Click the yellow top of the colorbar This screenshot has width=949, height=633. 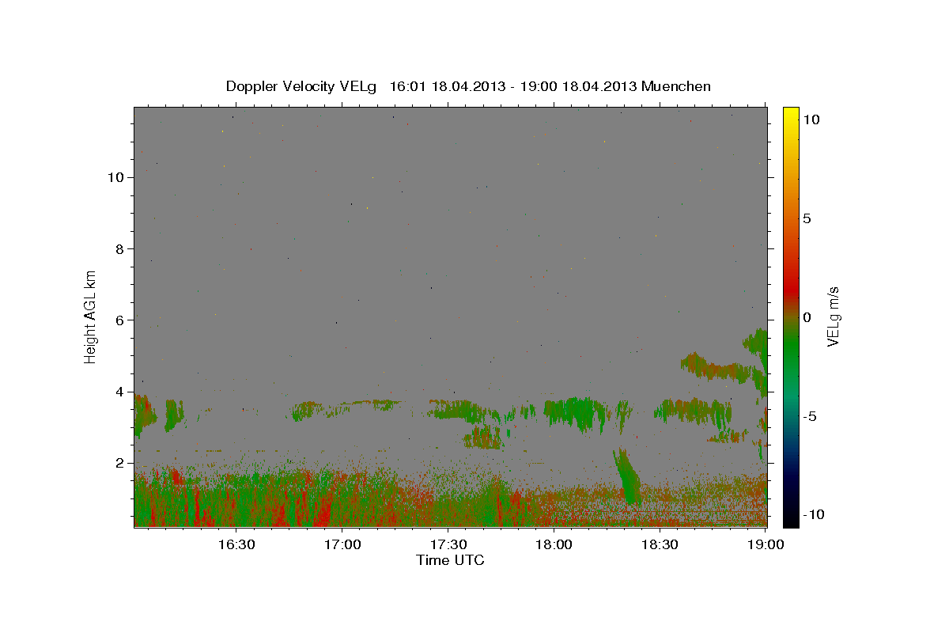tap(791, 115)
